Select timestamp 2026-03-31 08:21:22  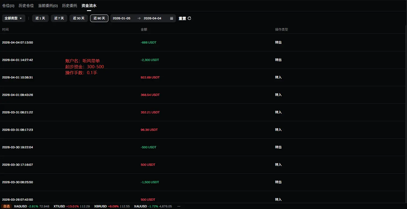point(17,112)
